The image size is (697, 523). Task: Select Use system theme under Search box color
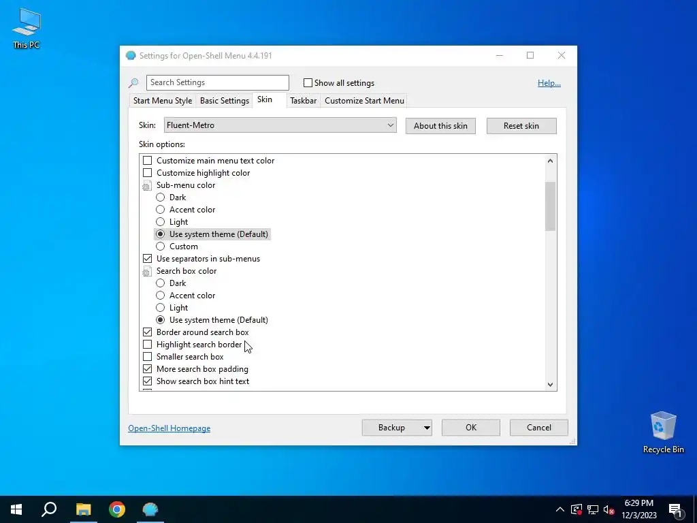click(x=160, y=320)
